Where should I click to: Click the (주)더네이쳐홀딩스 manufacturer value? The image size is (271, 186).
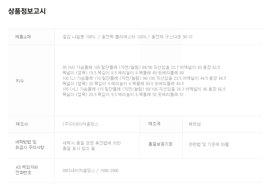click(x=81, y=124)
